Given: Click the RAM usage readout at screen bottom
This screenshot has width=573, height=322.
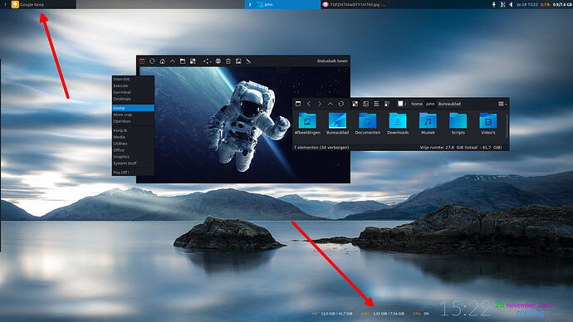Looking at the screenshot, I should (x=382, y=314).
